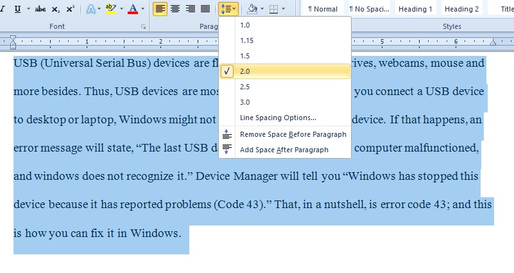Screen dimensions: 514x273
Task: Open shading color dropdown arrow
Action: pyautogui.click(x=262, y=9)
